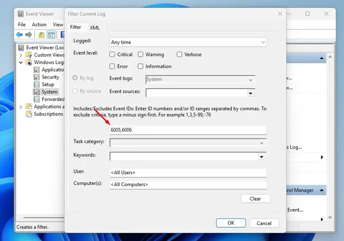Open the Event sources dropdown arrow
Screen dimensions: 344x241
coord(251,93)
